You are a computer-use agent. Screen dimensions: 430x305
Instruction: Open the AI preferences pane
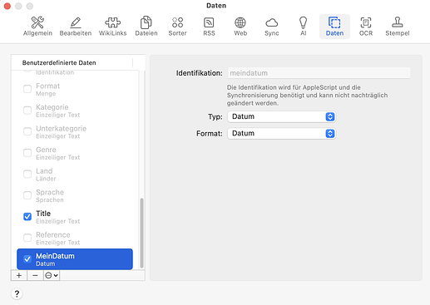pos(303,27)
